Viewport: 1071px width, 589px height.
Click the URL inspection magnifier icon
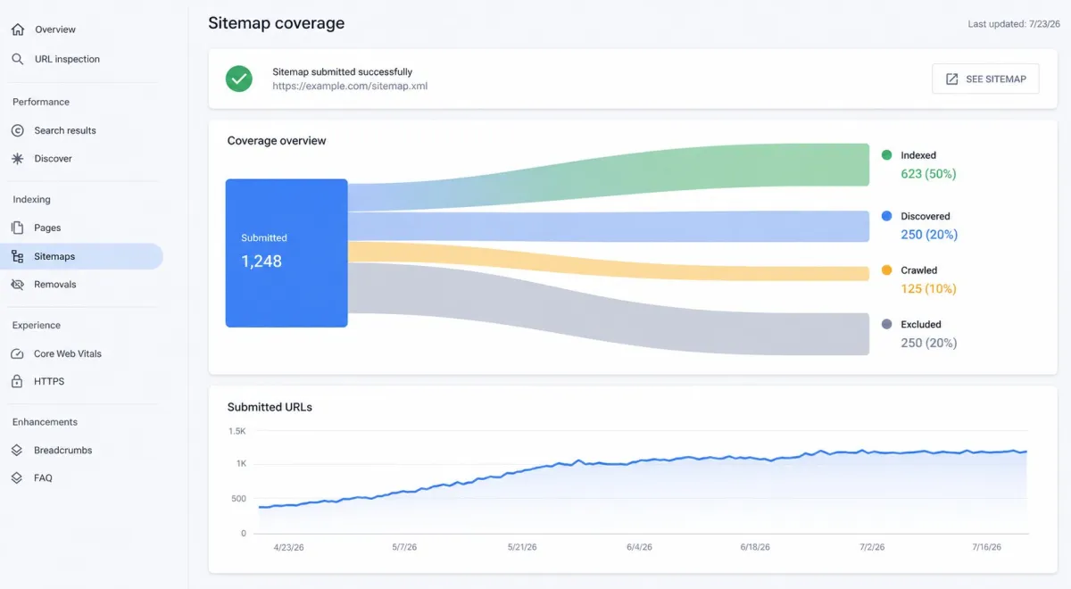tap(17, 59)
